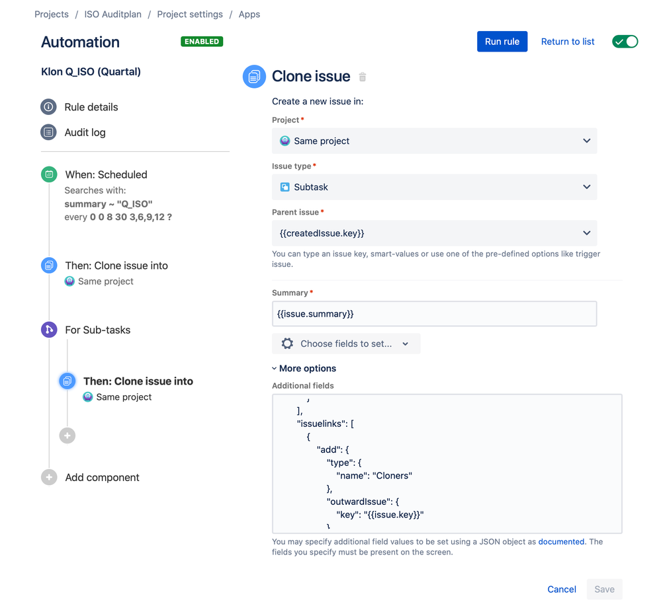This screenshot has width=661, height=606.
Task: Click the Cancel button
Action: point(562,589)
